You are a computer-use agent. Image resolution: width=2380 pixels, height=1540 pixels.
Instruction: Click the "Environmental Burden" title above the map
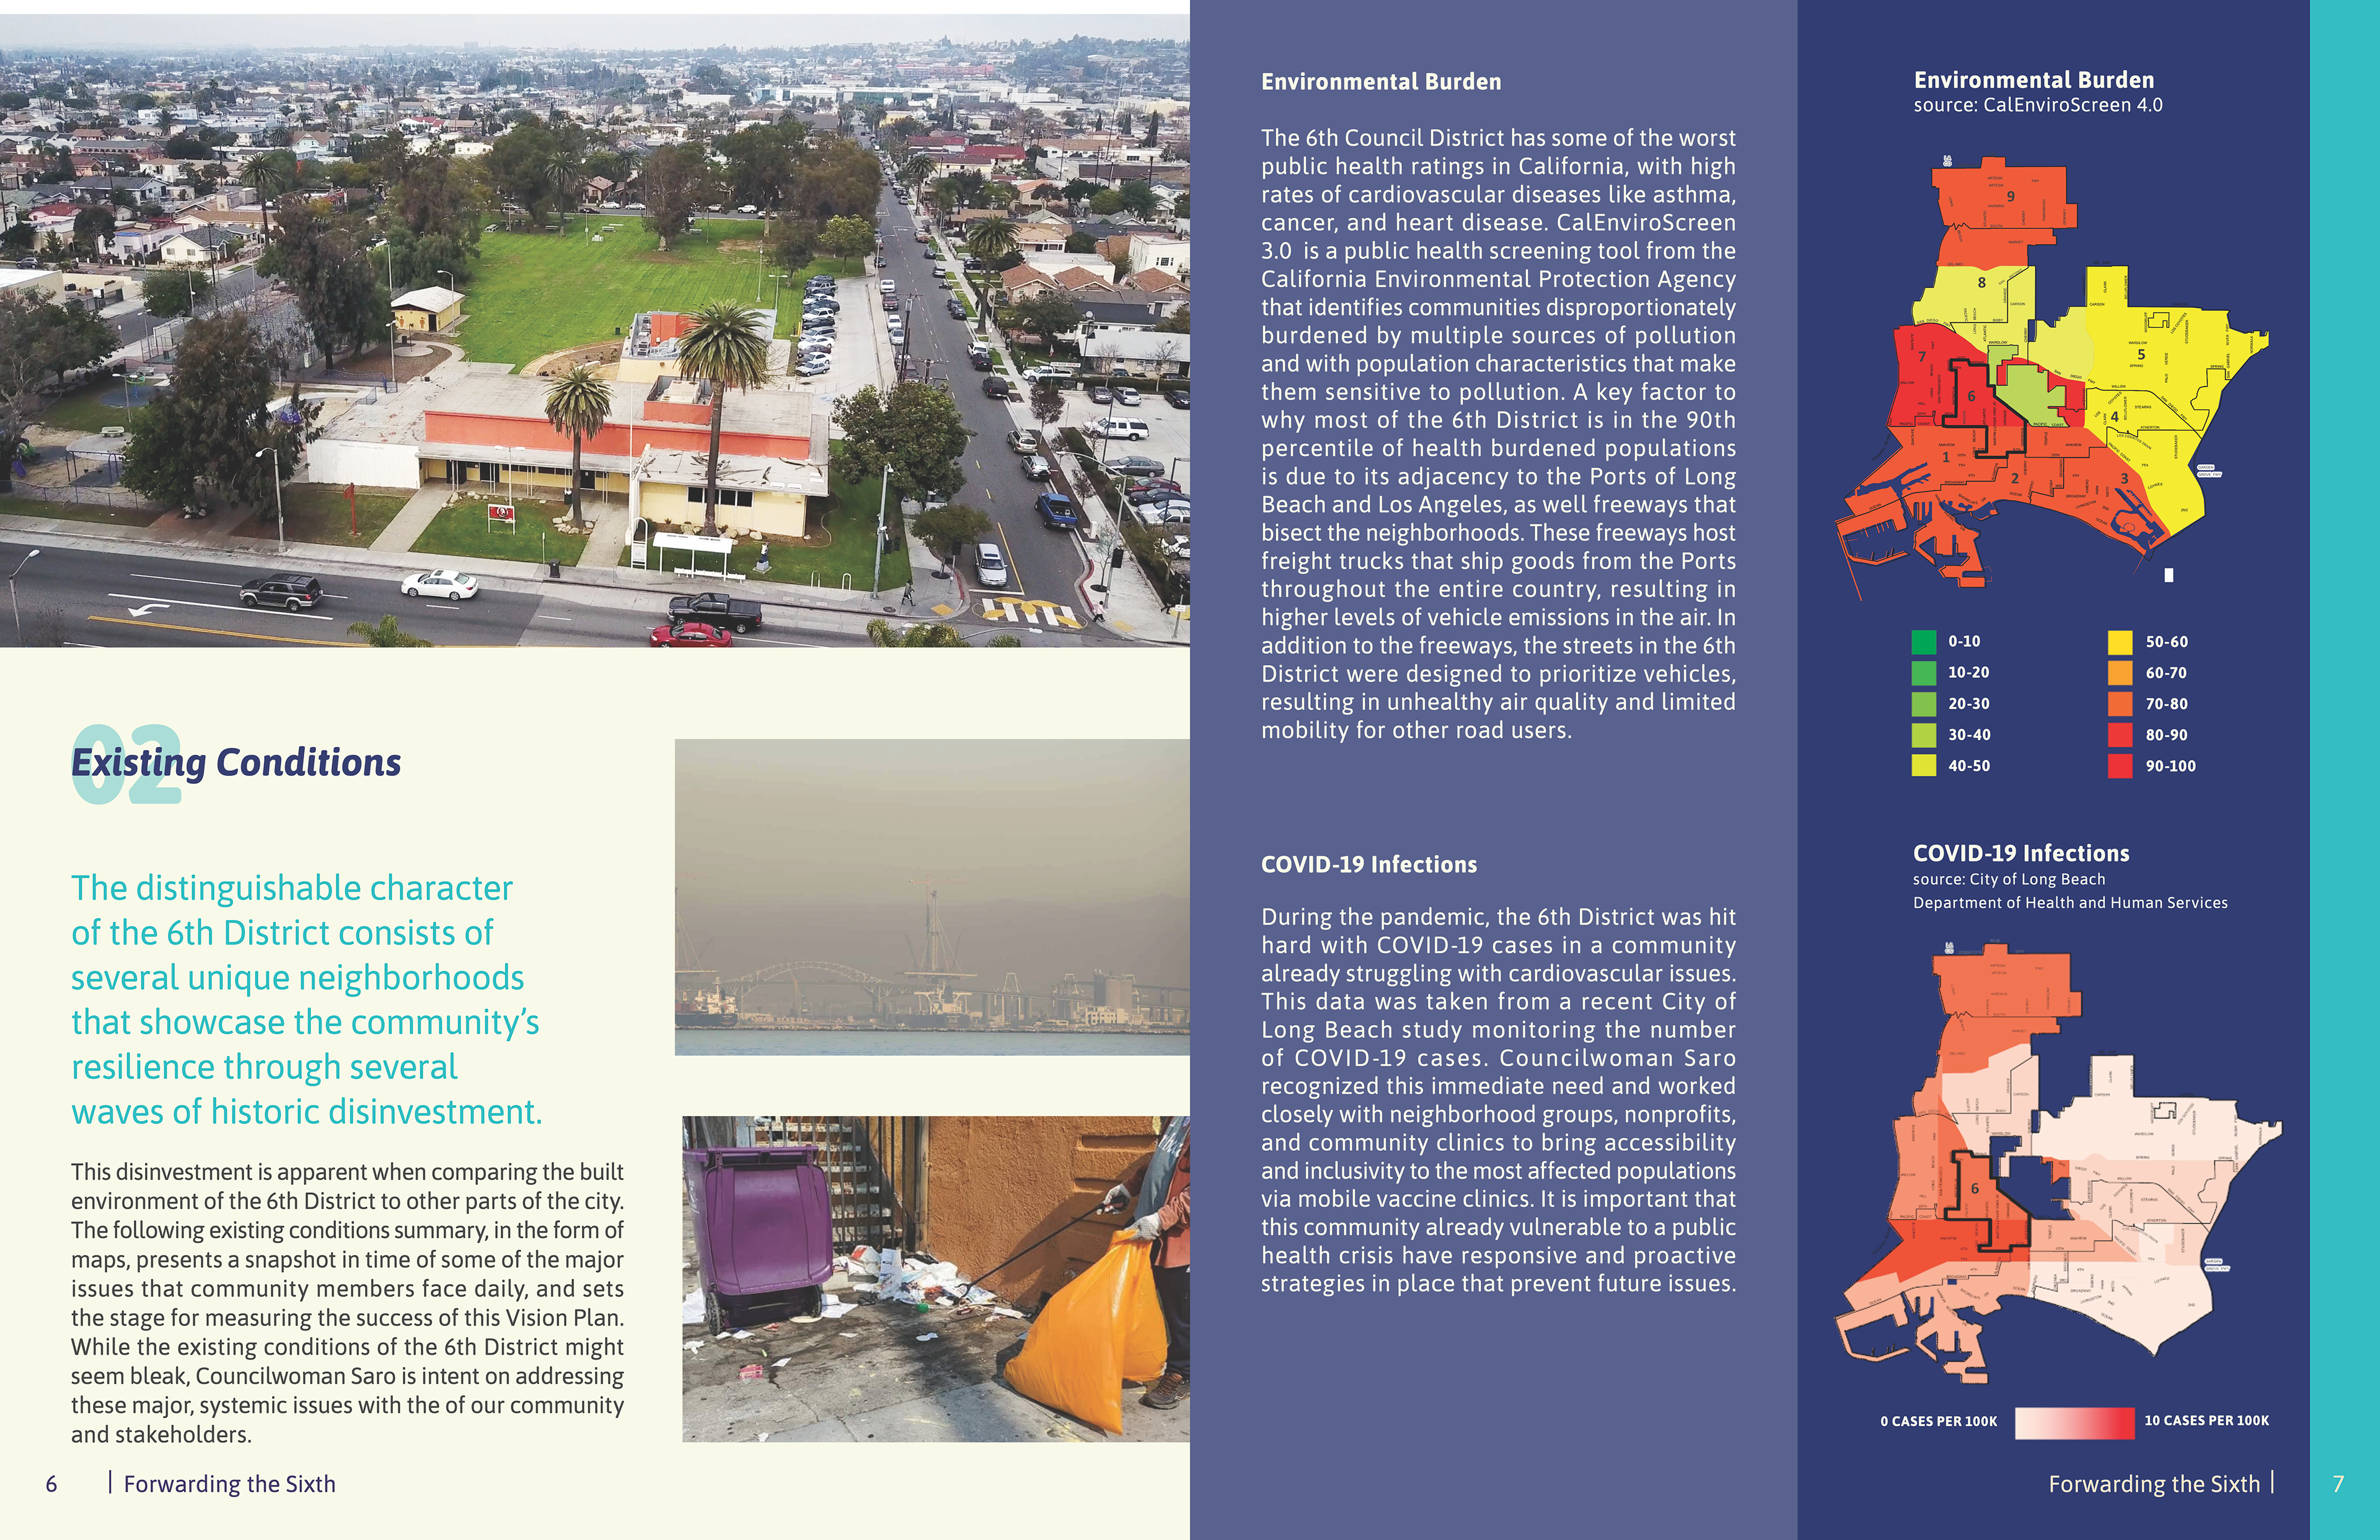[2034, 80]
